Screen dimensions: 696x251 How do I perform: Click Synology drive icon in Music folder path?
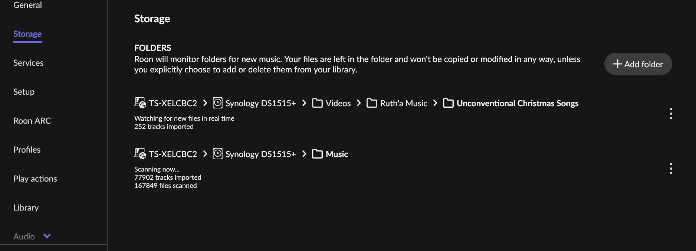[217, 154]
